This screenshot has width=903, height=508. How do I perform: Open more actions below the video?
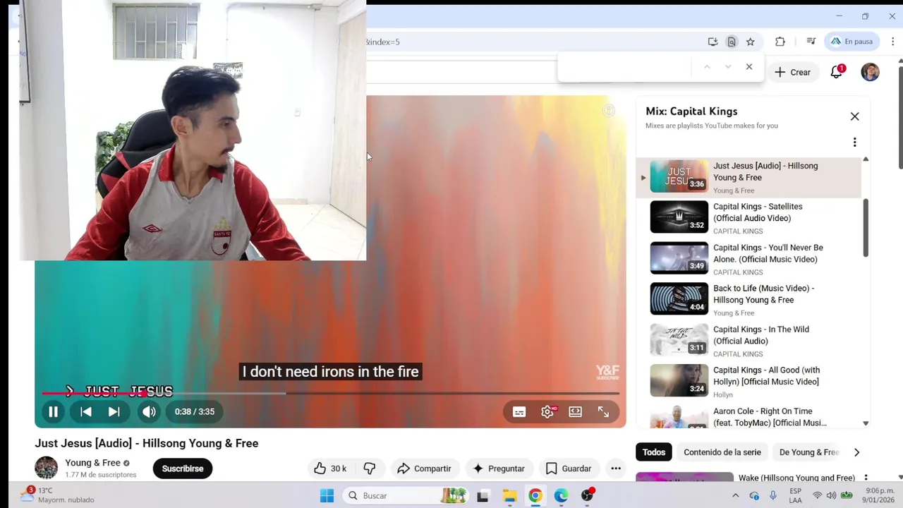pyautogui.click(x=616, y=468)
